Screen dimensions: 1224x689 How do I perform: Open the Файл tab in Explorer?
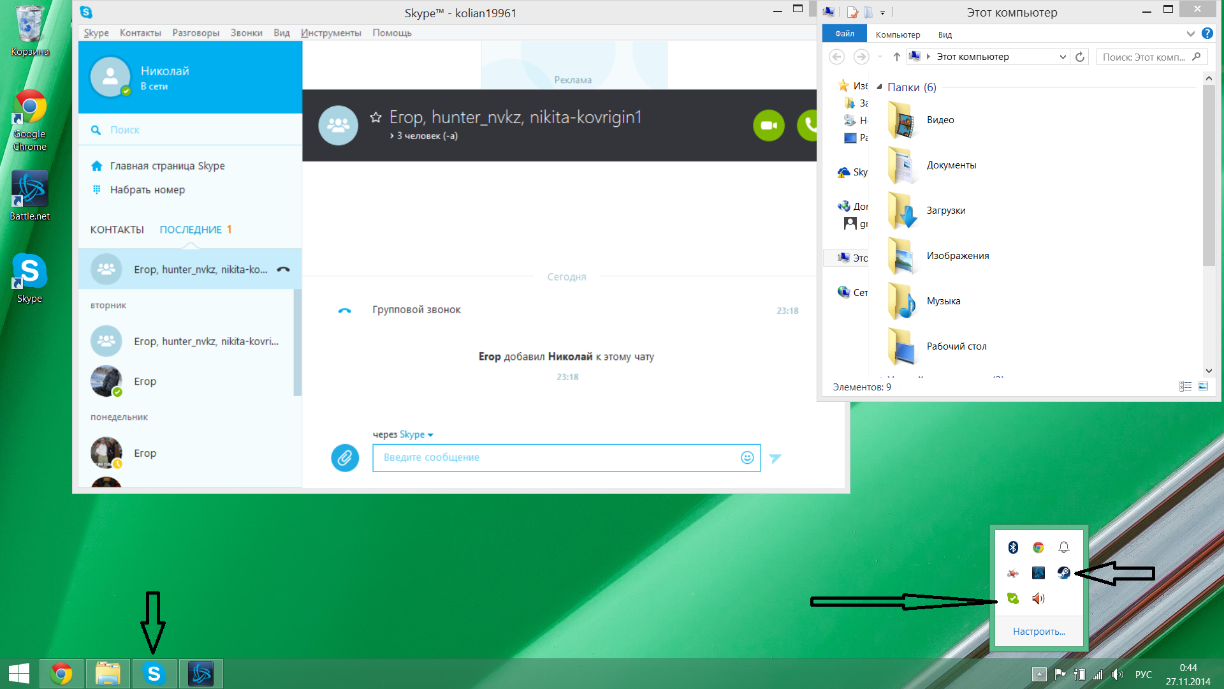[x=845, y=34]
